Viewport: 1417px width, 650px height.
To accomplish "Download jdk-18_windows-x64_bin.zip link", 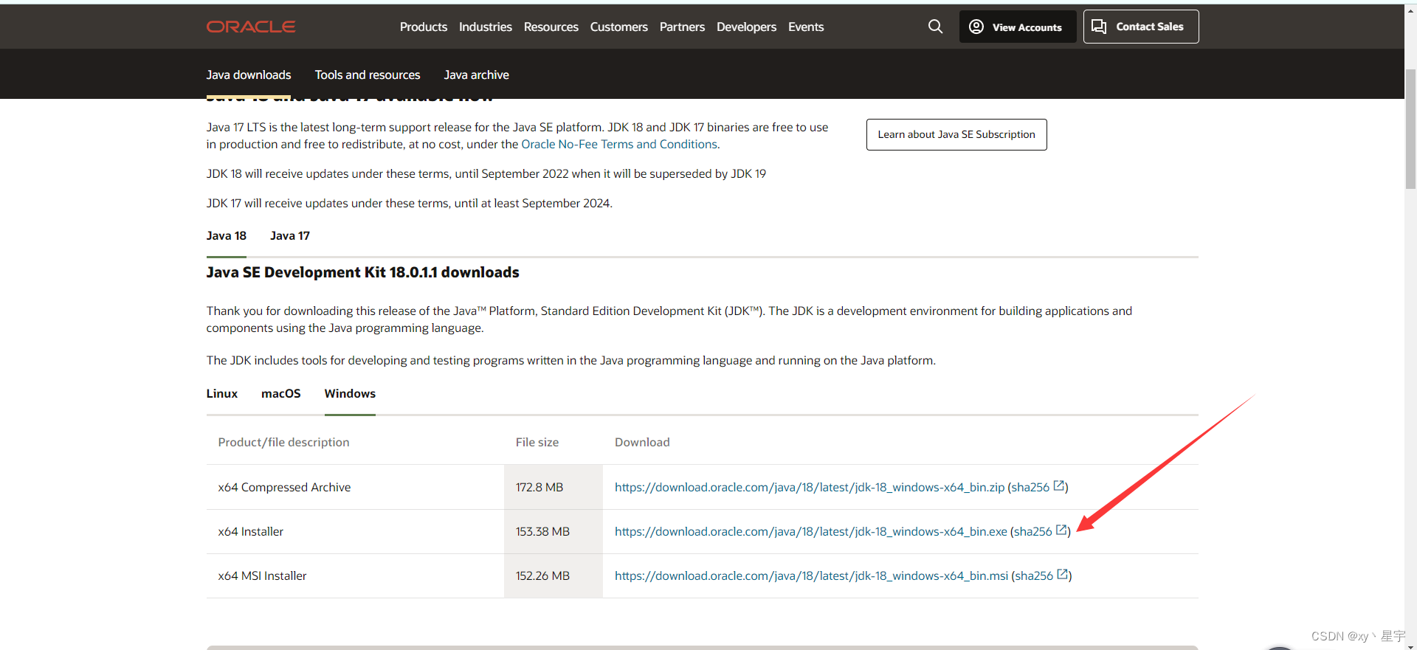I will [810, 487].
